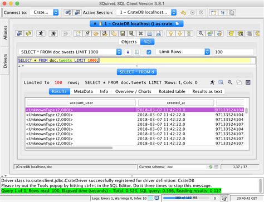
Task: Click the X close file icon in the session toolbar
Action: [140, 33]
